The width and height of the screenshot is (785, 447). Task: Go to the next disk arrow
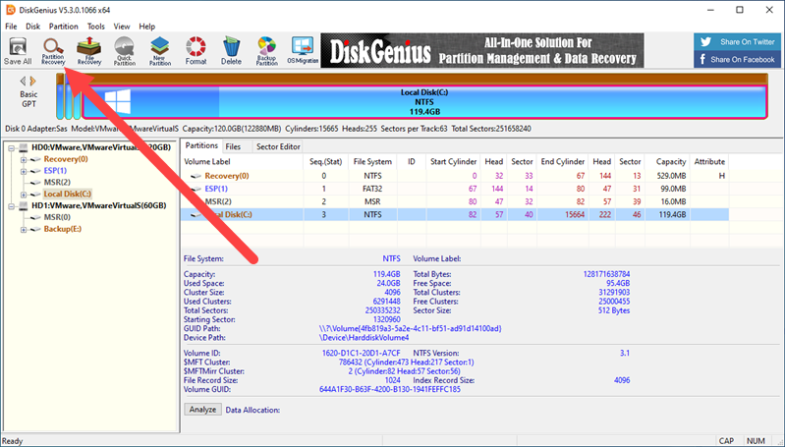pos(33,81)
